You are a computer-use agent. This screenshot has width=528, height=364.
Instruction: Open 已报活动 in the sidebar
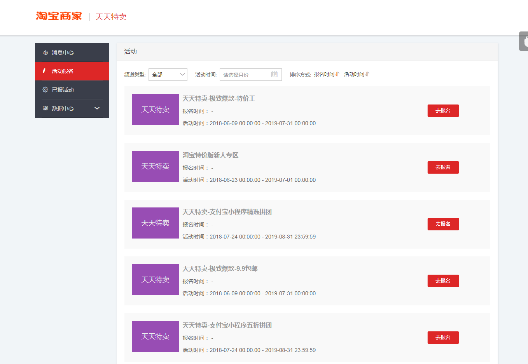coord(72,90)
